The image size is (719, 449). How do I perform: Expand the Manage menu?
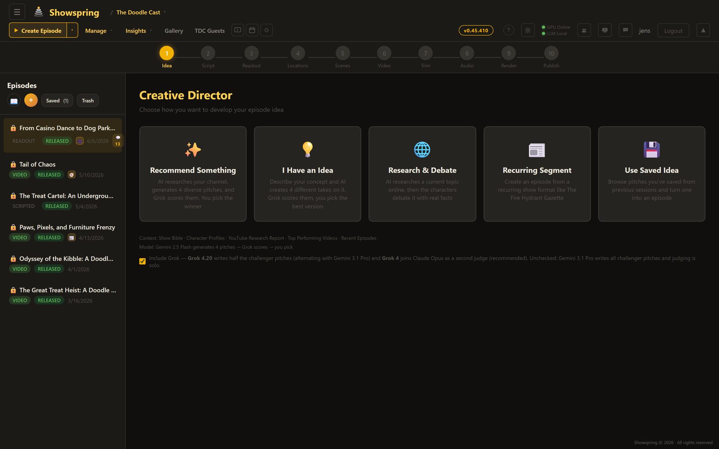tap(99, 31)
